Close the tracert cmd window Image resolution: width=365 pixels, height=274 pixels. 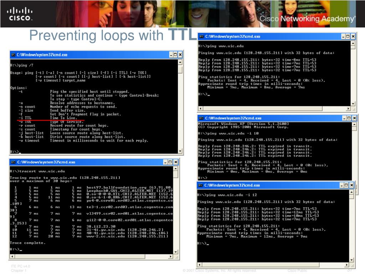point(176,162)
